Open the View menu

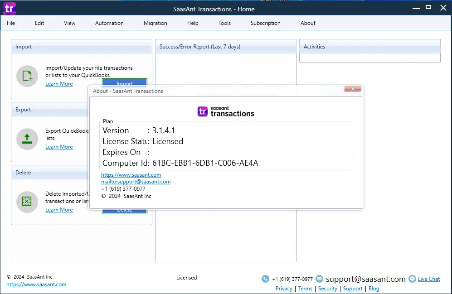(69, 23)
